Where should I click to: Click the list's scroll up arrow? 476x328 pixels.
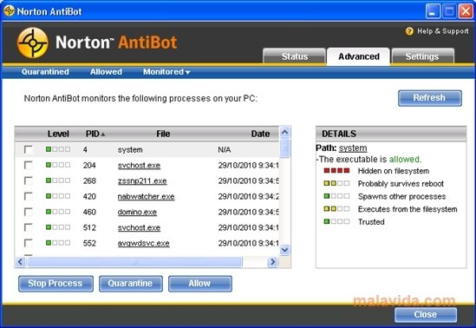tap(284, 132)
